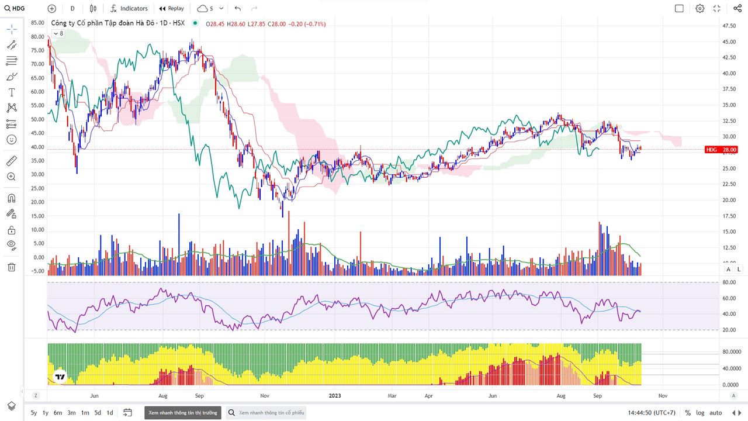Toggle magnet mode for drawings

(12, 198)
